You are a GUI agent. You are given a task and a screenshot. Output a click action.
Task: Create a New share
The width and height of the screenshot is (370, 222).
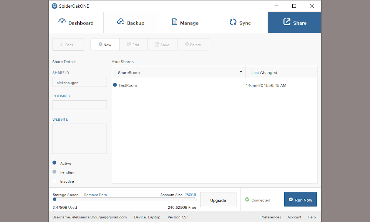click(105, 44)
